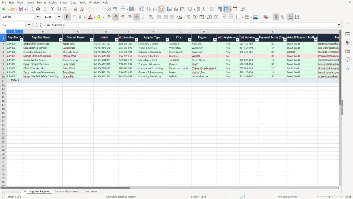Toggle Center Horizontally alignment
The height and width of the screenshot is (199, 353).
116,17
